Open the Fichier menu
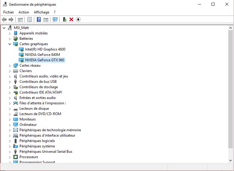 (x=8, y=12)
